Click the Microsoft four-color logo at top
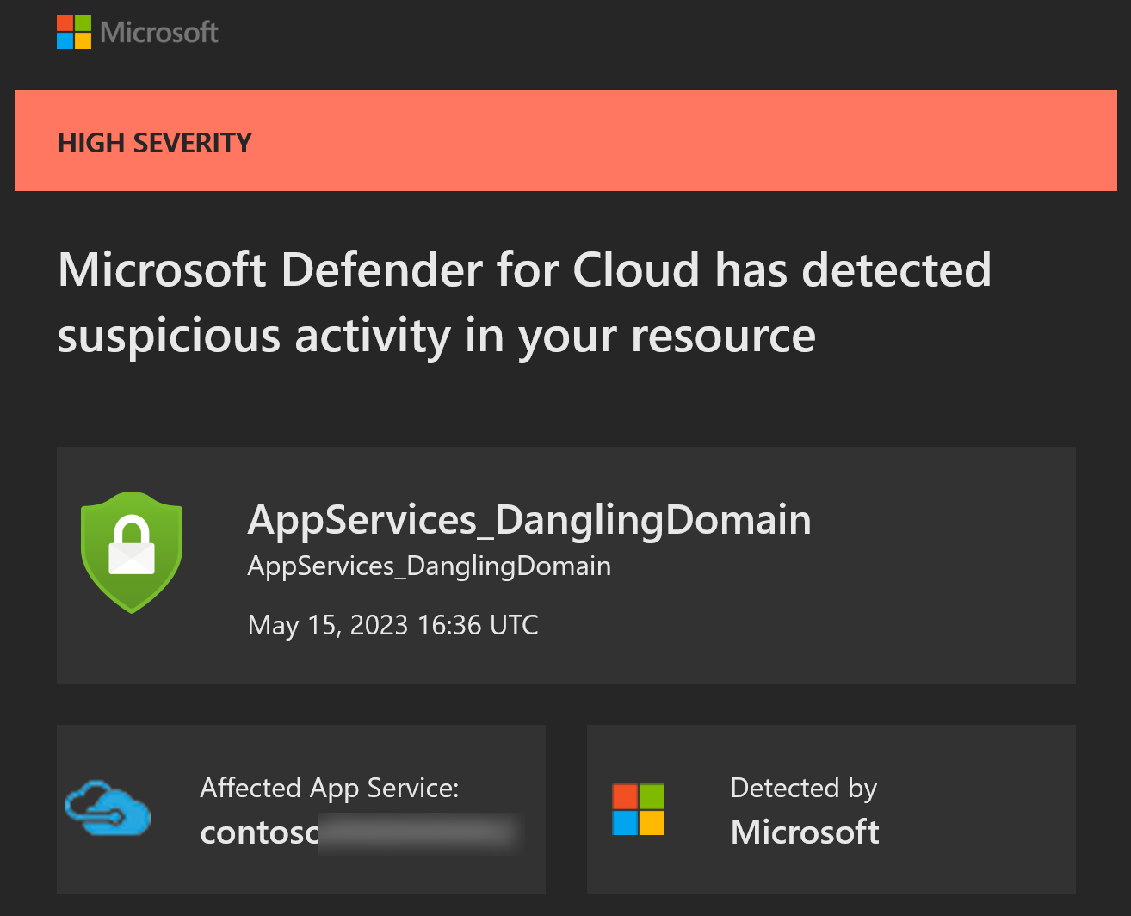Screen dimensions: 1131x916 [x=74, y=32]
